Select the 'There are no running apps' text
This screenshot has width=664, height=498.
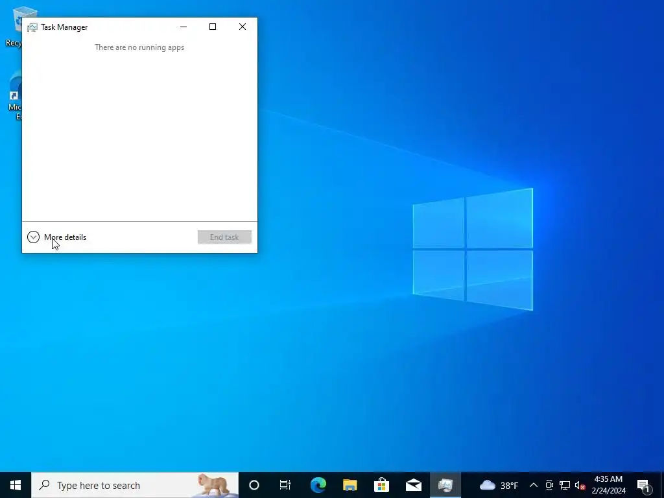(139, 47)
